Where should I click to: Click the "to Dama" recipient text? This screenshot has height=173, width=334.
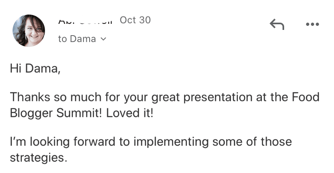pyautogui.click(x=77, y=39)
